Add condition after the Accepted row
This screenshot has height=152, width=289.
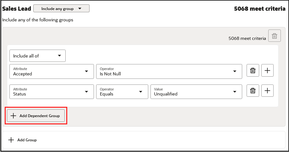[x=267, y=70]
